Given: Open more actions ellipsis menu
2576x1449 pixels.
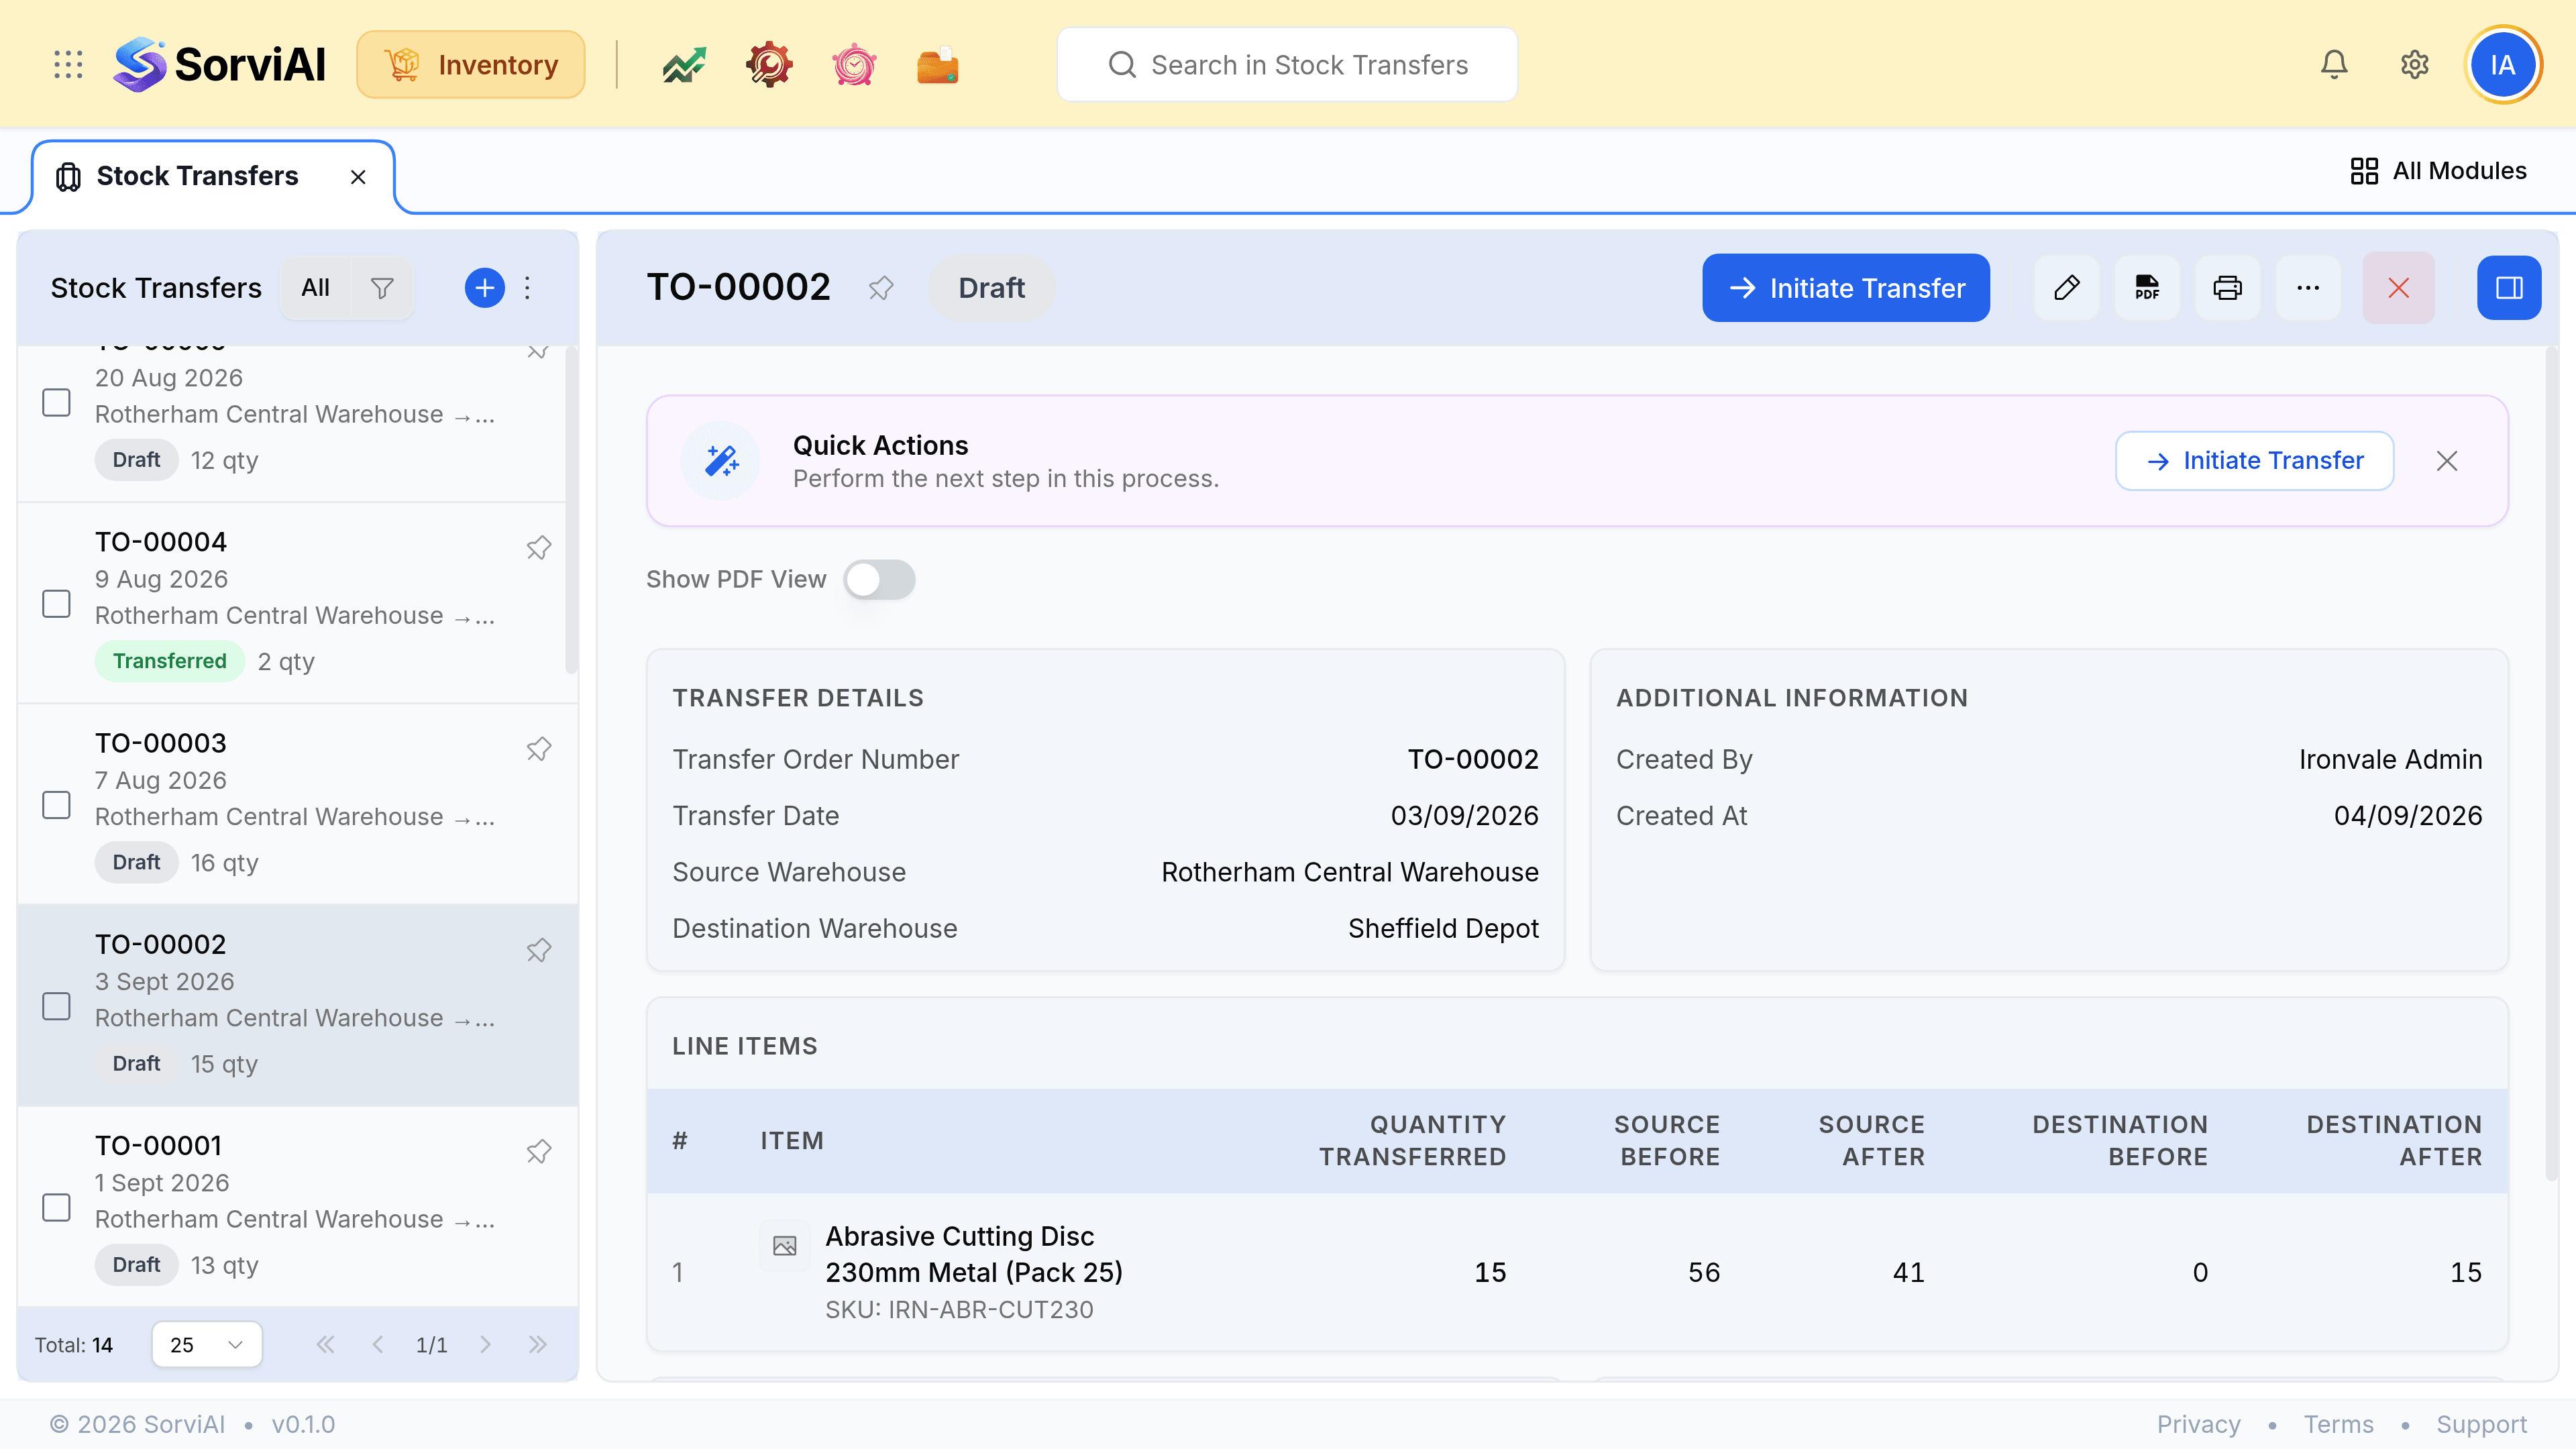Looking at the screenshot, I should 2308,288.
